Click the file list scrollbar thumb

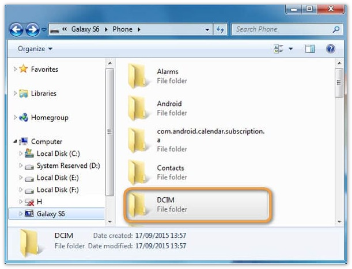pos(339,83)
